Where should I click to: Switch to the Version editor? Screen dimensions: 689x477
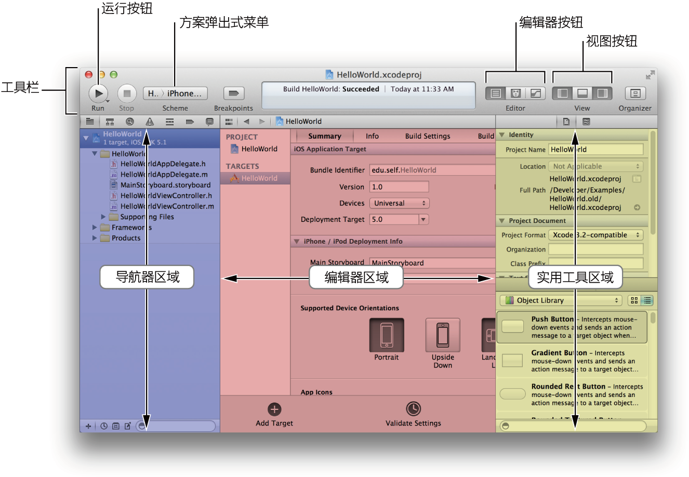click(x=535, y=94)
